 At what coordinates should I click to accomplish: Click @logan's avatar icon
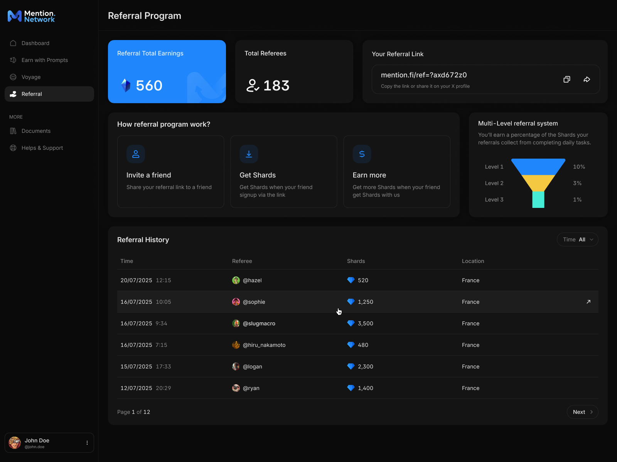(236, 367)
